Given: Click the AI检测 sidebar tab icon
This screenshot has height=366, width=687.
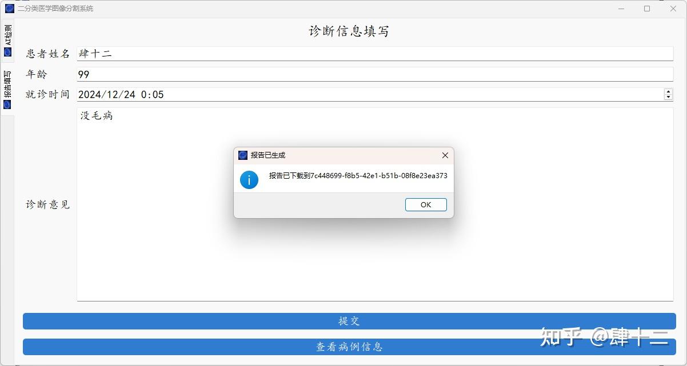Looking at the screenshot, I should tap(7, 51).
